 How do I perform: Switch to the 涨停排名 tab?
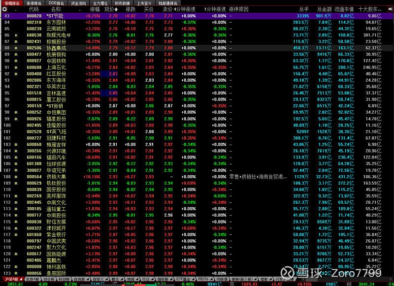tap(34, 3)
